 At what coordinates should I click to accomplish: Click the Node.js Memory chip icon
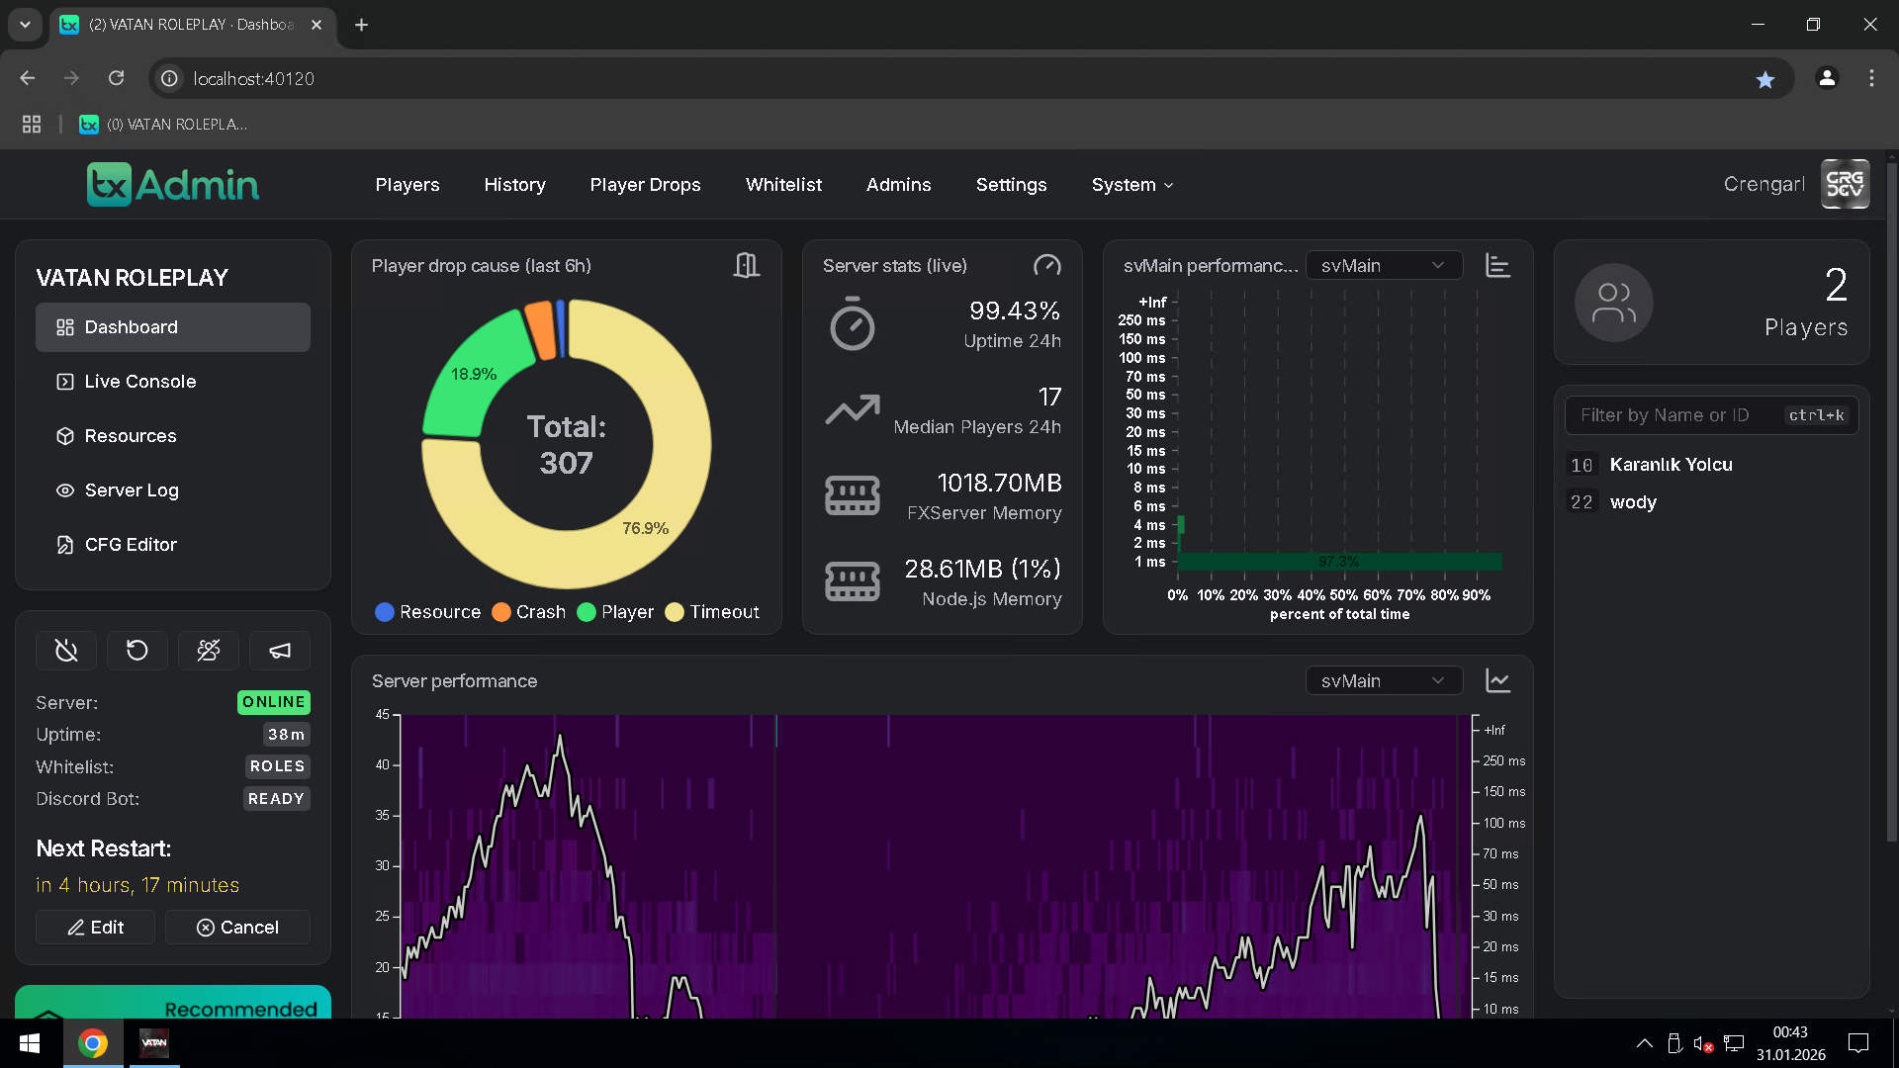point(853,581)
